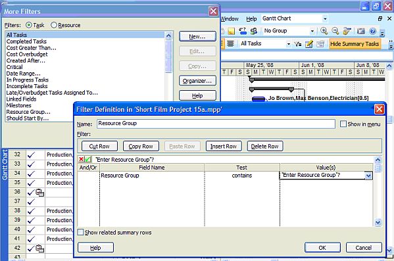Click the Insert Row button
The height and width of the screenshot is (261, 394).
(x=224, y=146)
